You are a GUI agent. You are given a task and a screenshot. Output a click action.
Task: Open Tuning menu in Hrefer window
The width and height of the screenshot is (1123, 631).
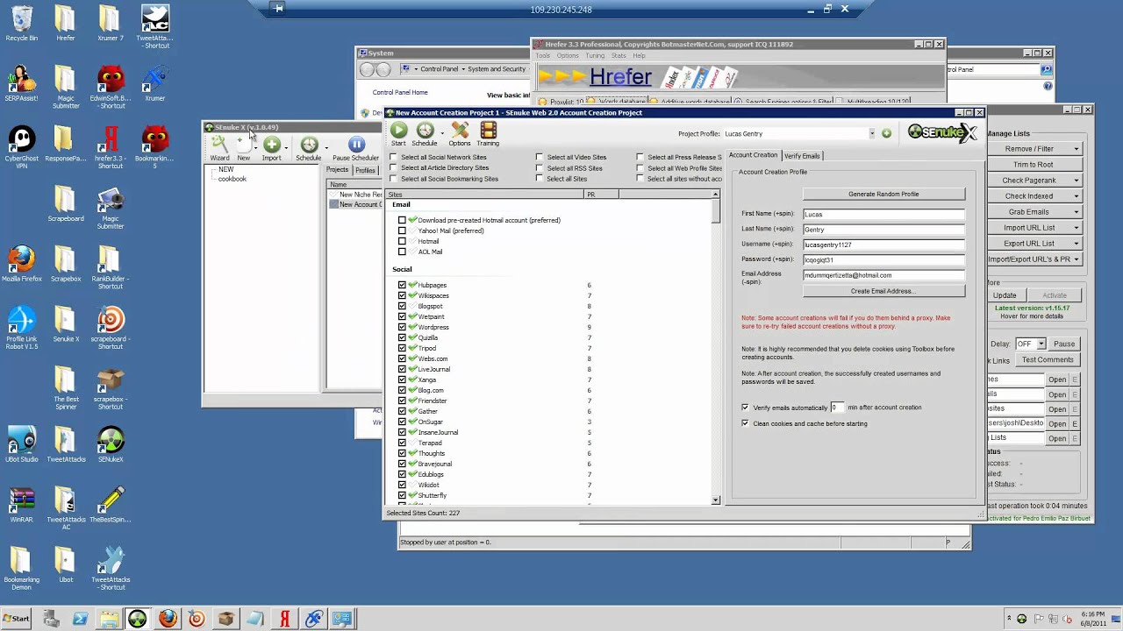click(595, 56)
